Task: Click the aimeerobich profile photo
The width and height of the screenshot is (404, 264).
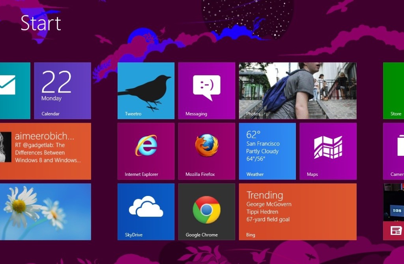Action: (x=6, y=147)
